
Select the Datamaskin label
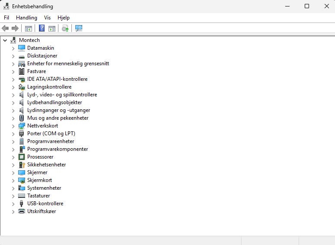[41, 48]
